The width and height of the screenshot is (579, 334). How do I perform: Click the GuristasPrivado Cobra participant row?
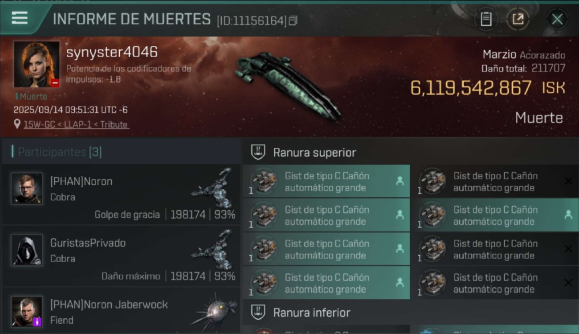pyautogui.click(x=121, y=257)
